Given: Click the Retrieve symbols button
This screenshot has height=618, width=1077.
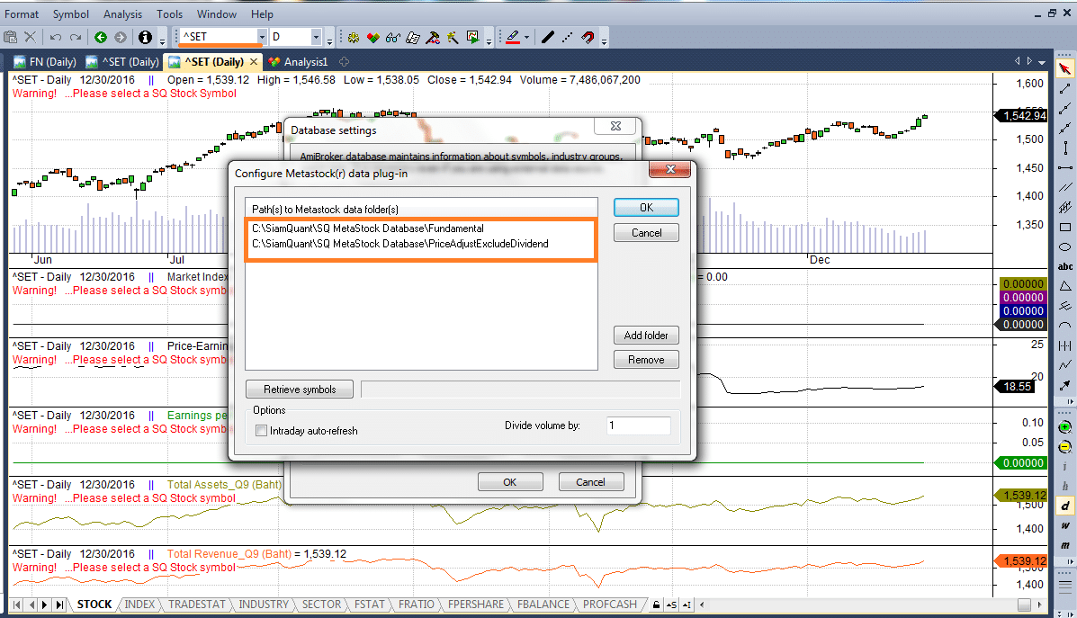Looking at the screenshot, I should click(300, 390).
